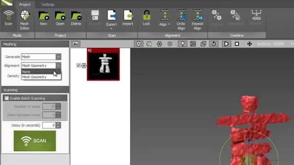Image resolution: width=294 pixels, height=165 pixels.
Task: Click third wheel icon in viewport toolbar
Action: click(159, 44)
